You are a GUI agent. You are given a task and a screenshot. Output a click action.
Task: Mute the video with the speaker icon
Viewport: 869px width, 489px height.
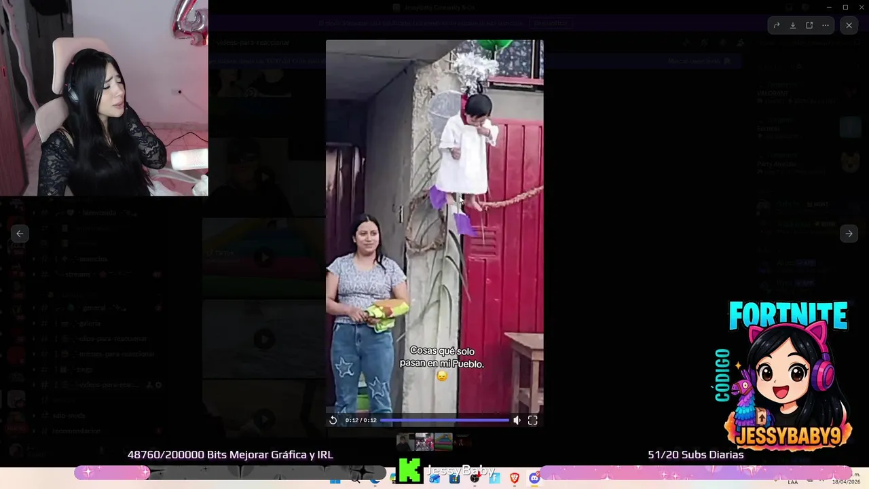click(517, 420)
